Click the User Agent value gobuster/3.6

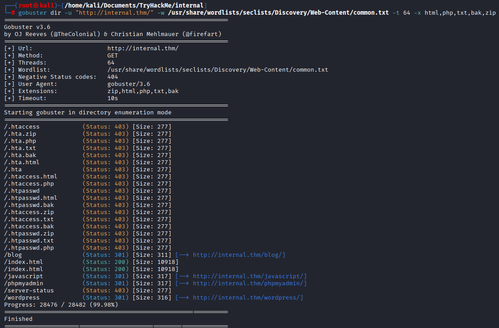(129, 84)
